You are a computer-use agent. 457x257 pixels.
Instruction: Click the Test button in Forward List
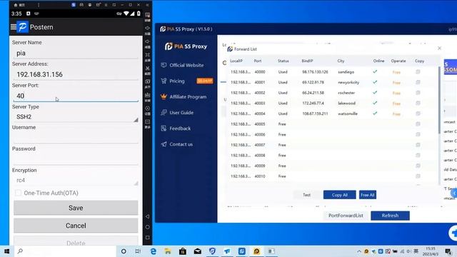tap(306, 195)
